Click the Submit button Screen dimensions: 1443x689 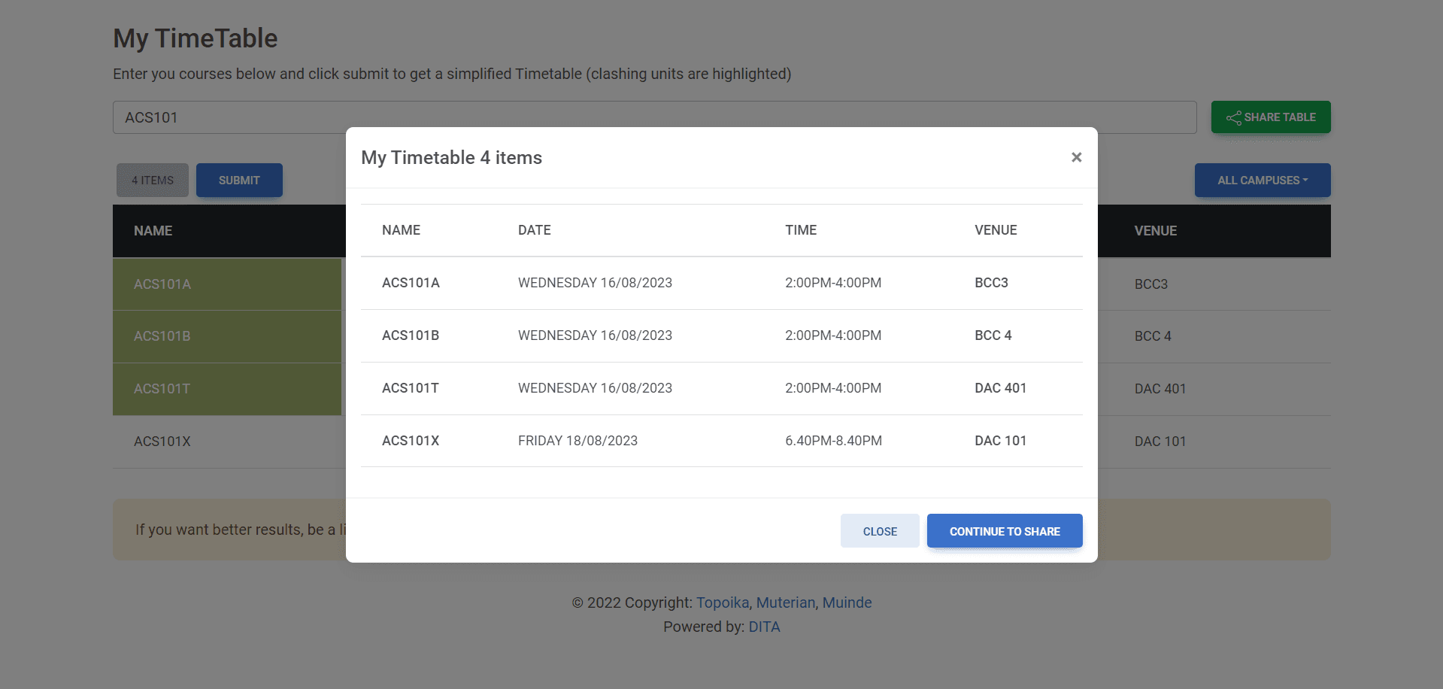[x=239, y=180]
